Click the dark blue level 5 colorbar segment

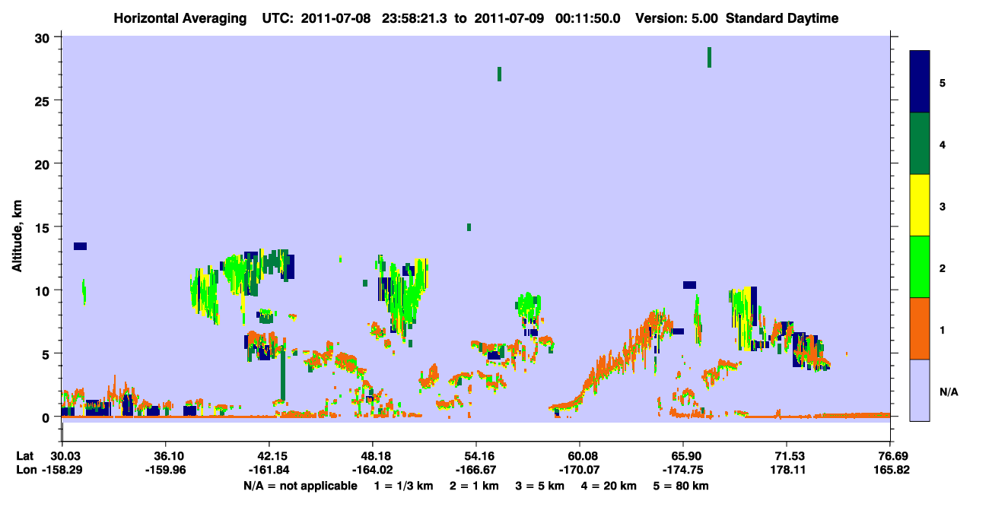click(920, 81)
